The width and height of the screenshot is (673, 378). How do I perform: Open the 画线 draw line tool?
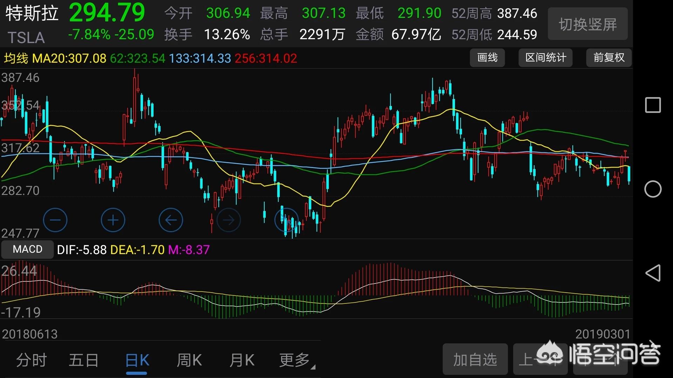[x=487, y=58]
